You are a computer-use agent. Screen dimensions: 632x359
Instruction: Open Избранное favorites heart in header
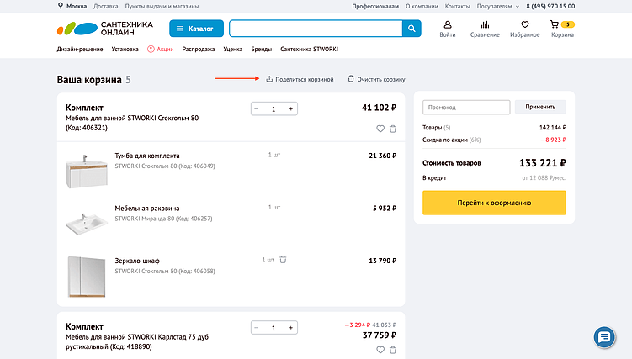[x=524, y=25]
